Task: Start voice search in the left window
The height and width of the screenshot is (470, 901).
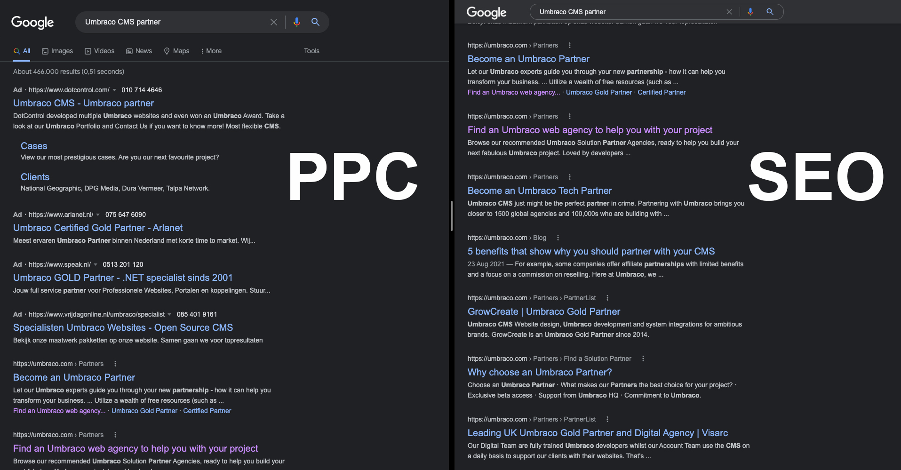Action: pos(297,22)
